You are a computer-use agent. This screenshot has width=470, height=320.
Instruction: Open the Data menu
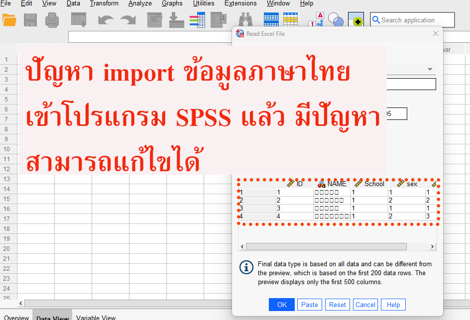[73, 3]
